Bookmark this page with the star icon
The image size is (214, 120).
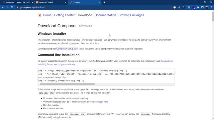tap(184, 7)
